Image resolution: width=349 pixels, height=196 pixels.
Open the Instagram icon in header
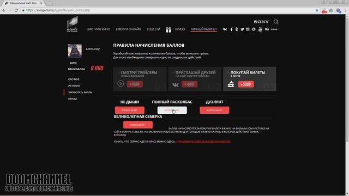pyautogui.click(x=248, y=29)
